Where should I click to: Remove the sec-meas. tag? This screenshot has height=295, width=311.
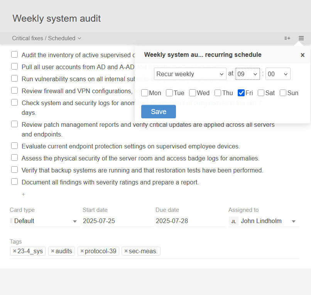click(127, 251)
